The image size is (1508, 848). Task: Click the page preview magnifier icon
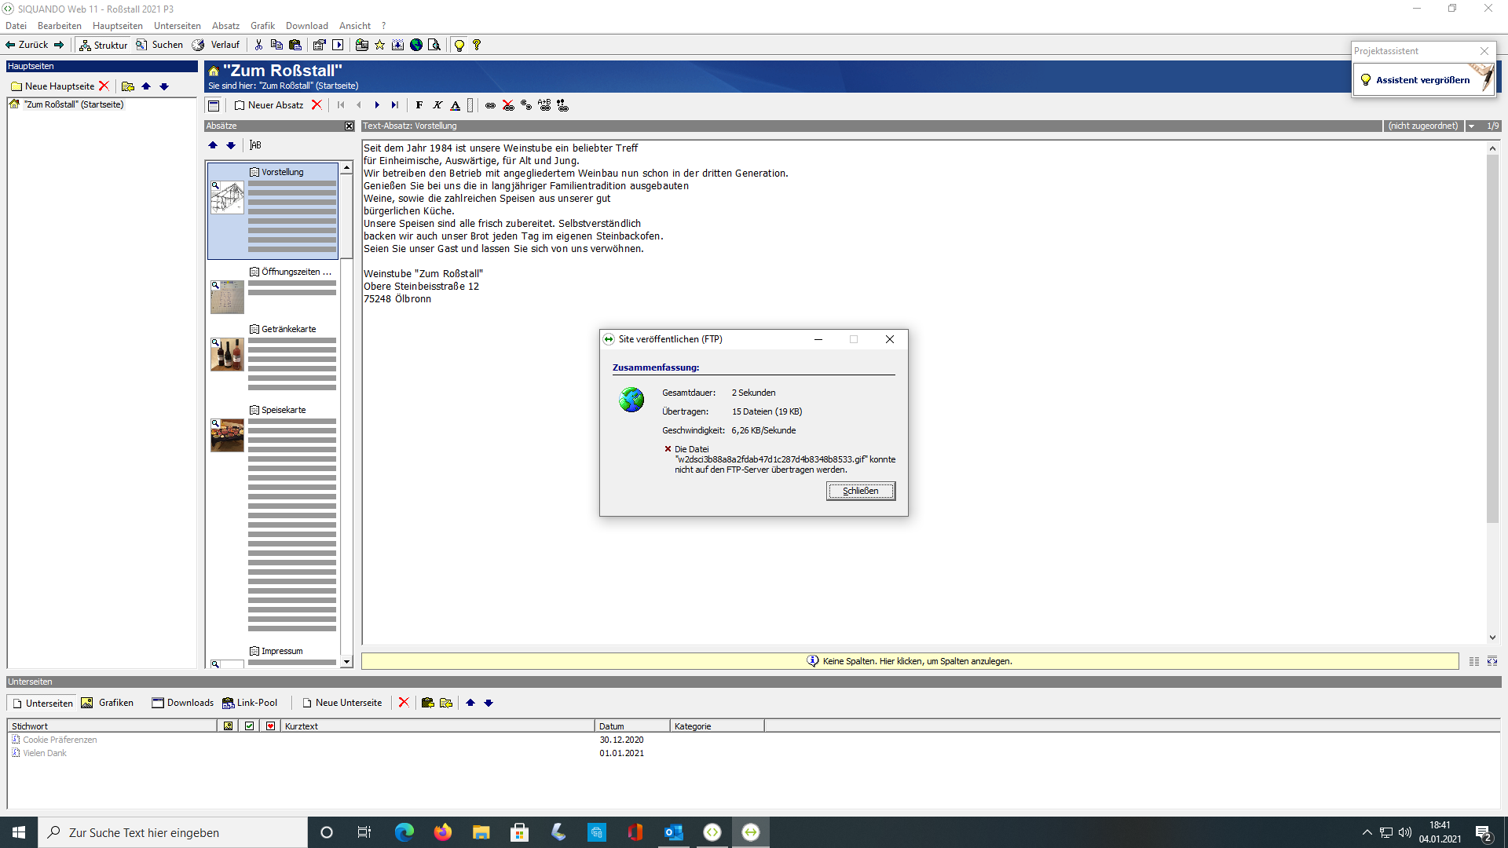pyautogui.click(x=434, y=45)
